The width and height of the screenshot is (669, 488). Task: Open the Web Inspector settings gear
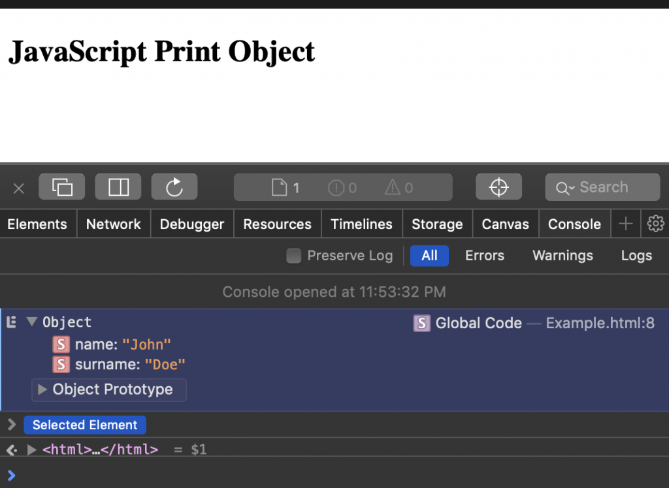(655, 223)
